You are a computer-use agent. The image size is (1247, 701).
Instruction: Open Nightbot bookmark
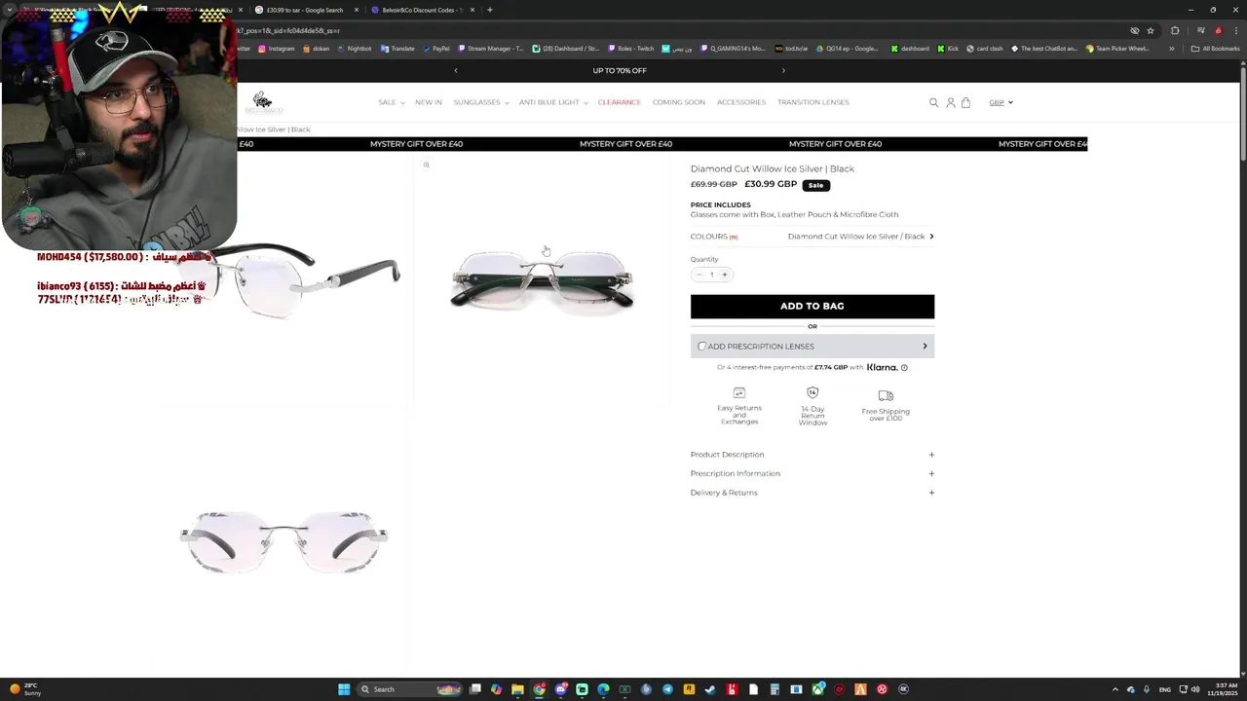coord(355,49)
